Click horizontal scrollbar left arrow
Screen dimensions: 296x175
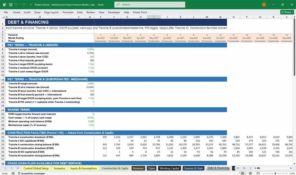[x=255, y=168]
